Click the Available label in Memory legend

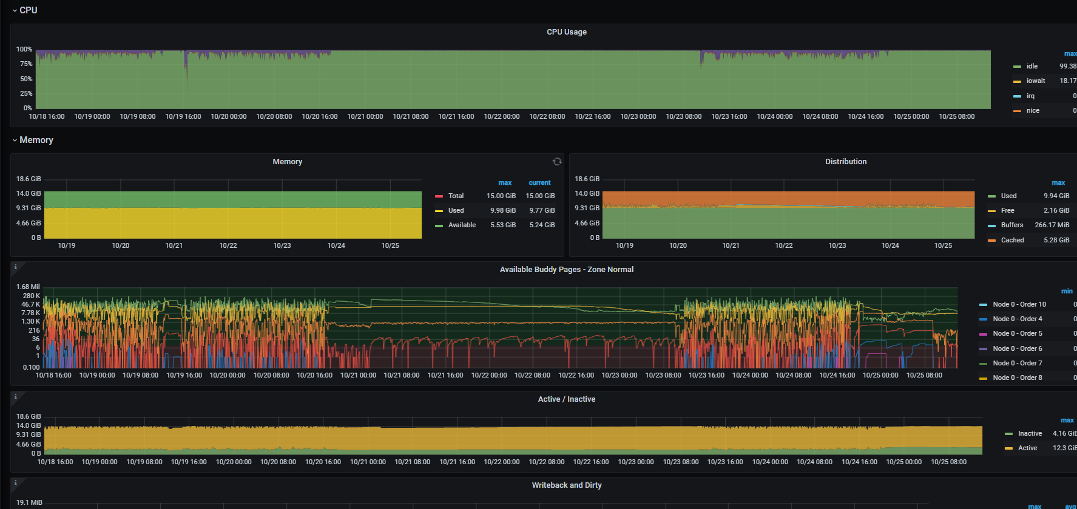pyautogui.click(x=462, y=225)
